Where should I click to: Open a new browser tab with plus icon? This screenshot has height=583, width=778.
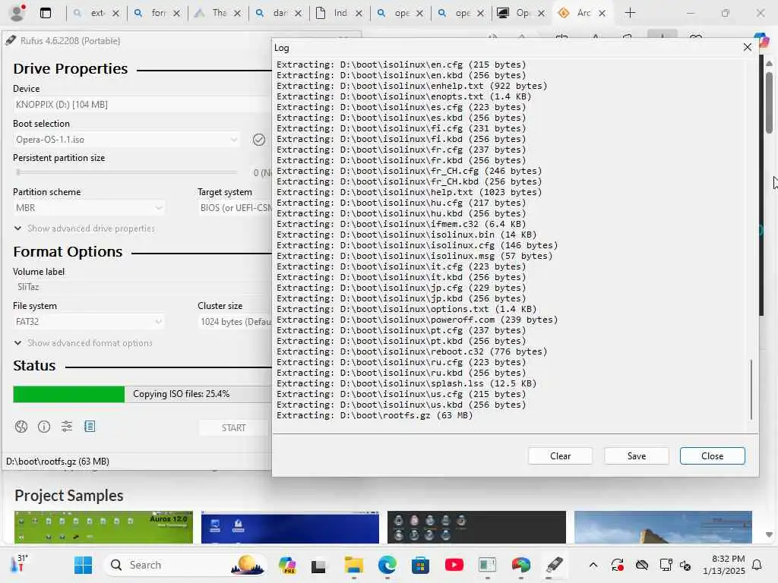click(630, 13)
